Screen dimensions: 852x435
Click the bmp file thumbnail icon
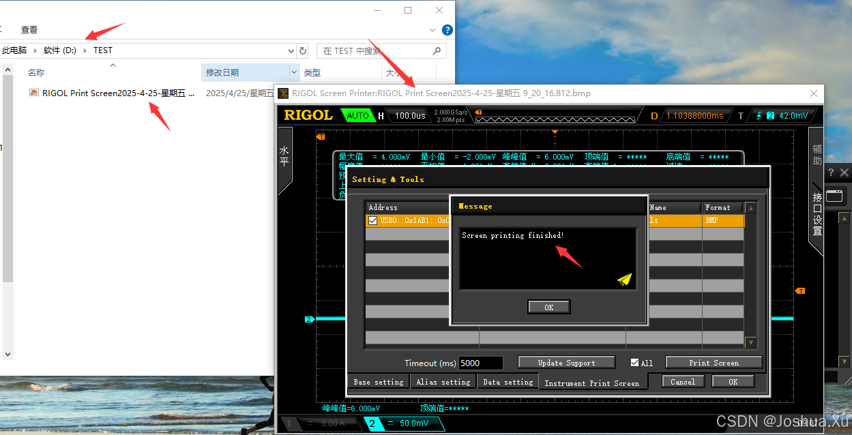[34, 93]
